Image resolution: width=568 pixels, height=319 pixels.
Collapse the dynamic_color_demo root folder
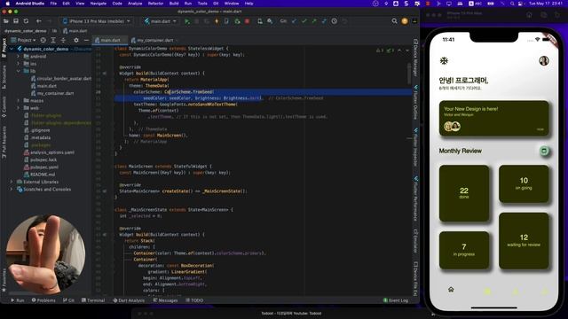click(12, 49)
